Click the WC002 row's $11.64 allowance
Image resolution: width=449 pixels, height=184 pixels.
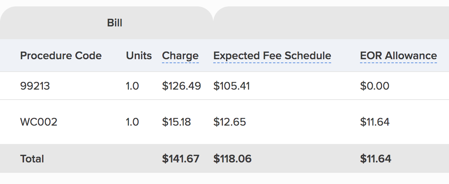tap(375, 122)
